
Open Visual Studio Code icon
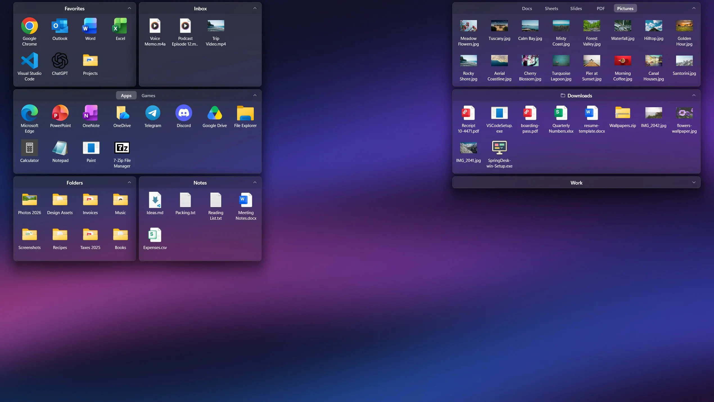pyautogui.click(x=30, y=61)
